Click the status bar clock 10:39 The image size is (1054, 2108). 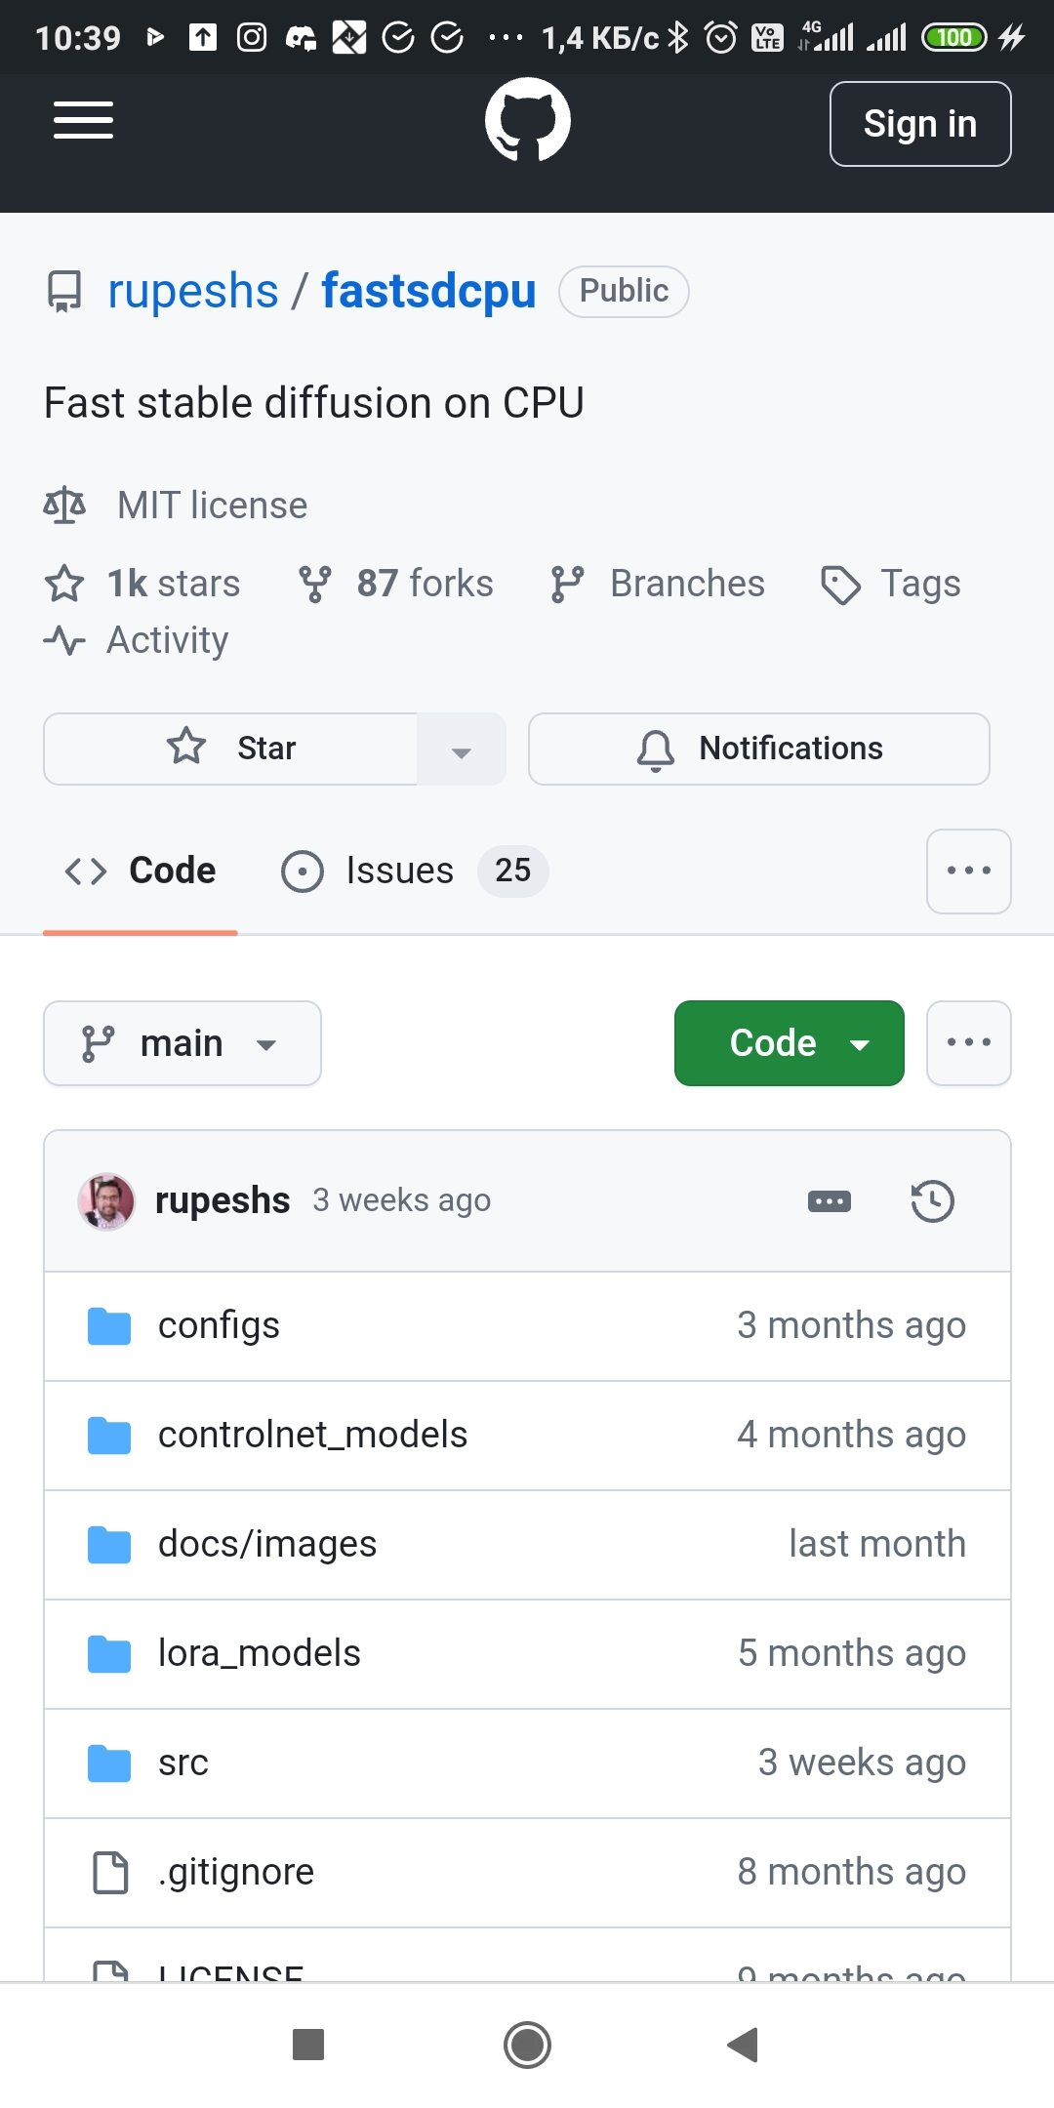coord(78,38)
